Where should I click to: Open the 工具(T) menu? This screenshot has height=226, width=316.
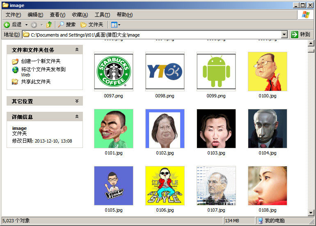tap(102, 15)
